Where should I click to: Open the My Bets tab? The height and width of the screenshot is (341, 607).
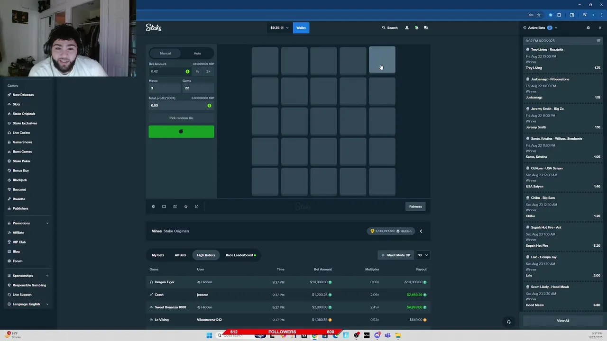[158, 255]
